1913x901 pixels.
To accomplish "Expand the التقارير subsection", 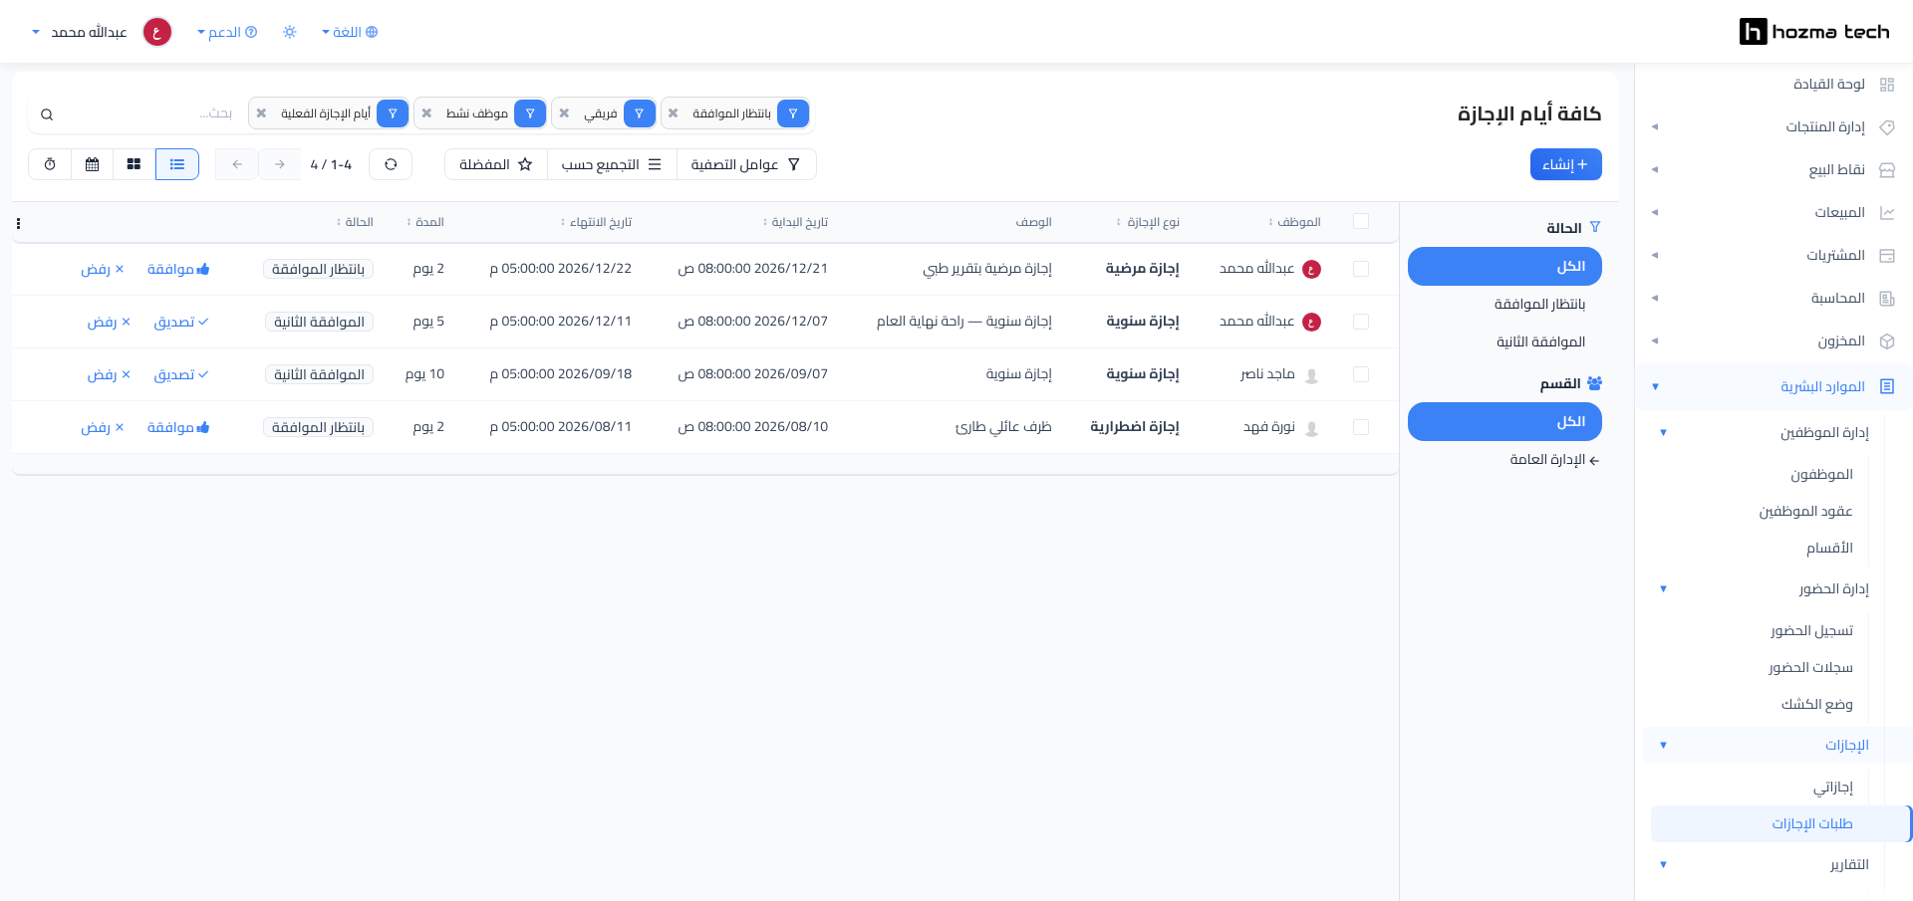I will [x=1663, y=864].
